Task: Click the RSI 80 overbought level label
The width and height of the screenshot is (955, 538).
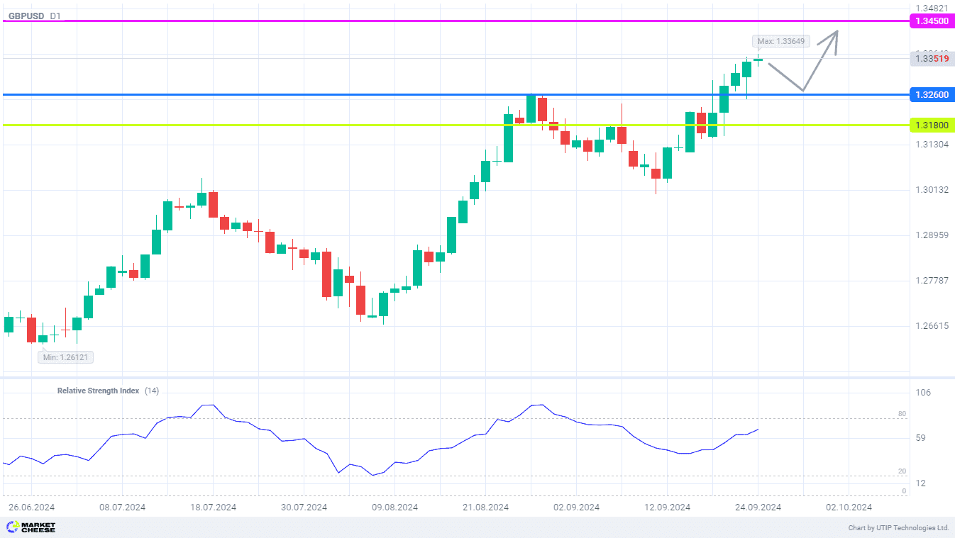Action: pos(902,413)
